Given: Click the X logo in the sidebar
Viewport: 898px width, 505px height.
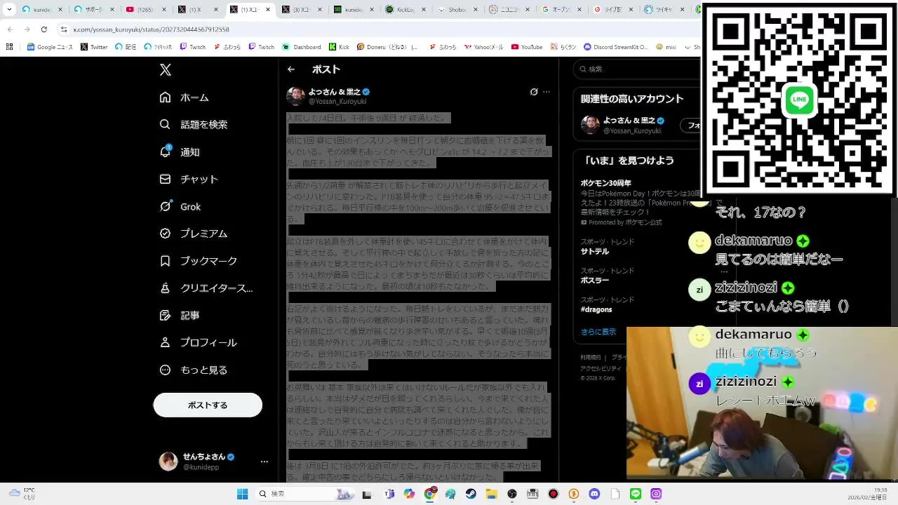Looking at the screenshot, I should point(166,69).
